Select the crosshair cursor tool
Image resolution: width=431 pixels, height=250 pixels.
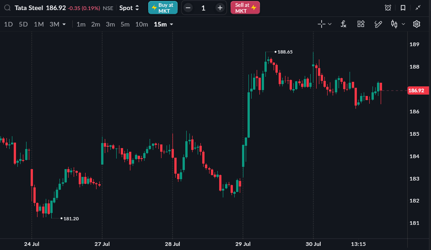coord(321,24)
